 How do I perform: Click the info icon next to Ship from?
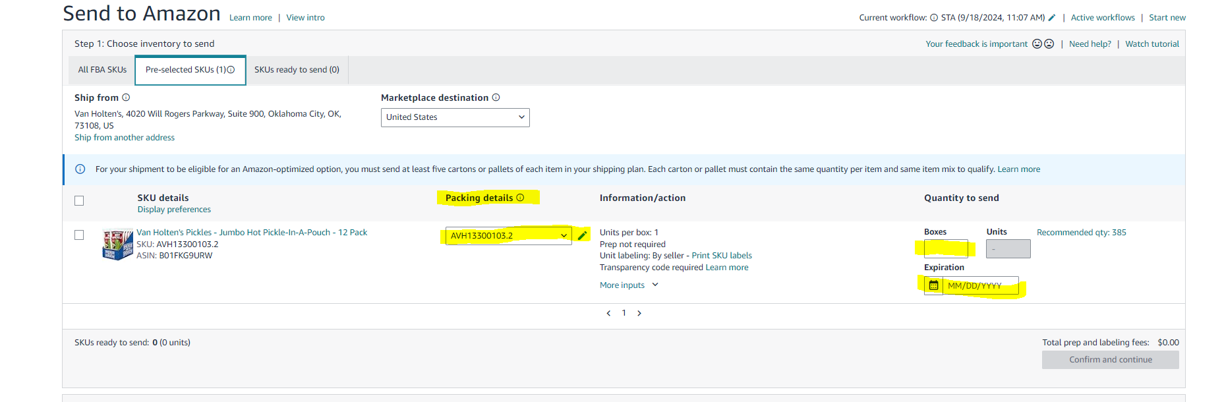click(126, 98)
